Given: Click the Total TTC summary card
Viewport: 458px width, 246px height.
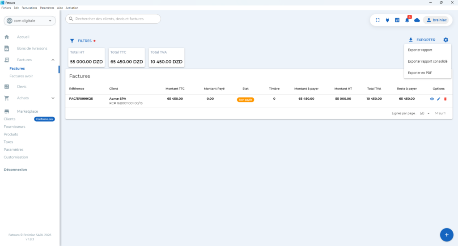Looking at the screenshot, I should coord(127,58).
